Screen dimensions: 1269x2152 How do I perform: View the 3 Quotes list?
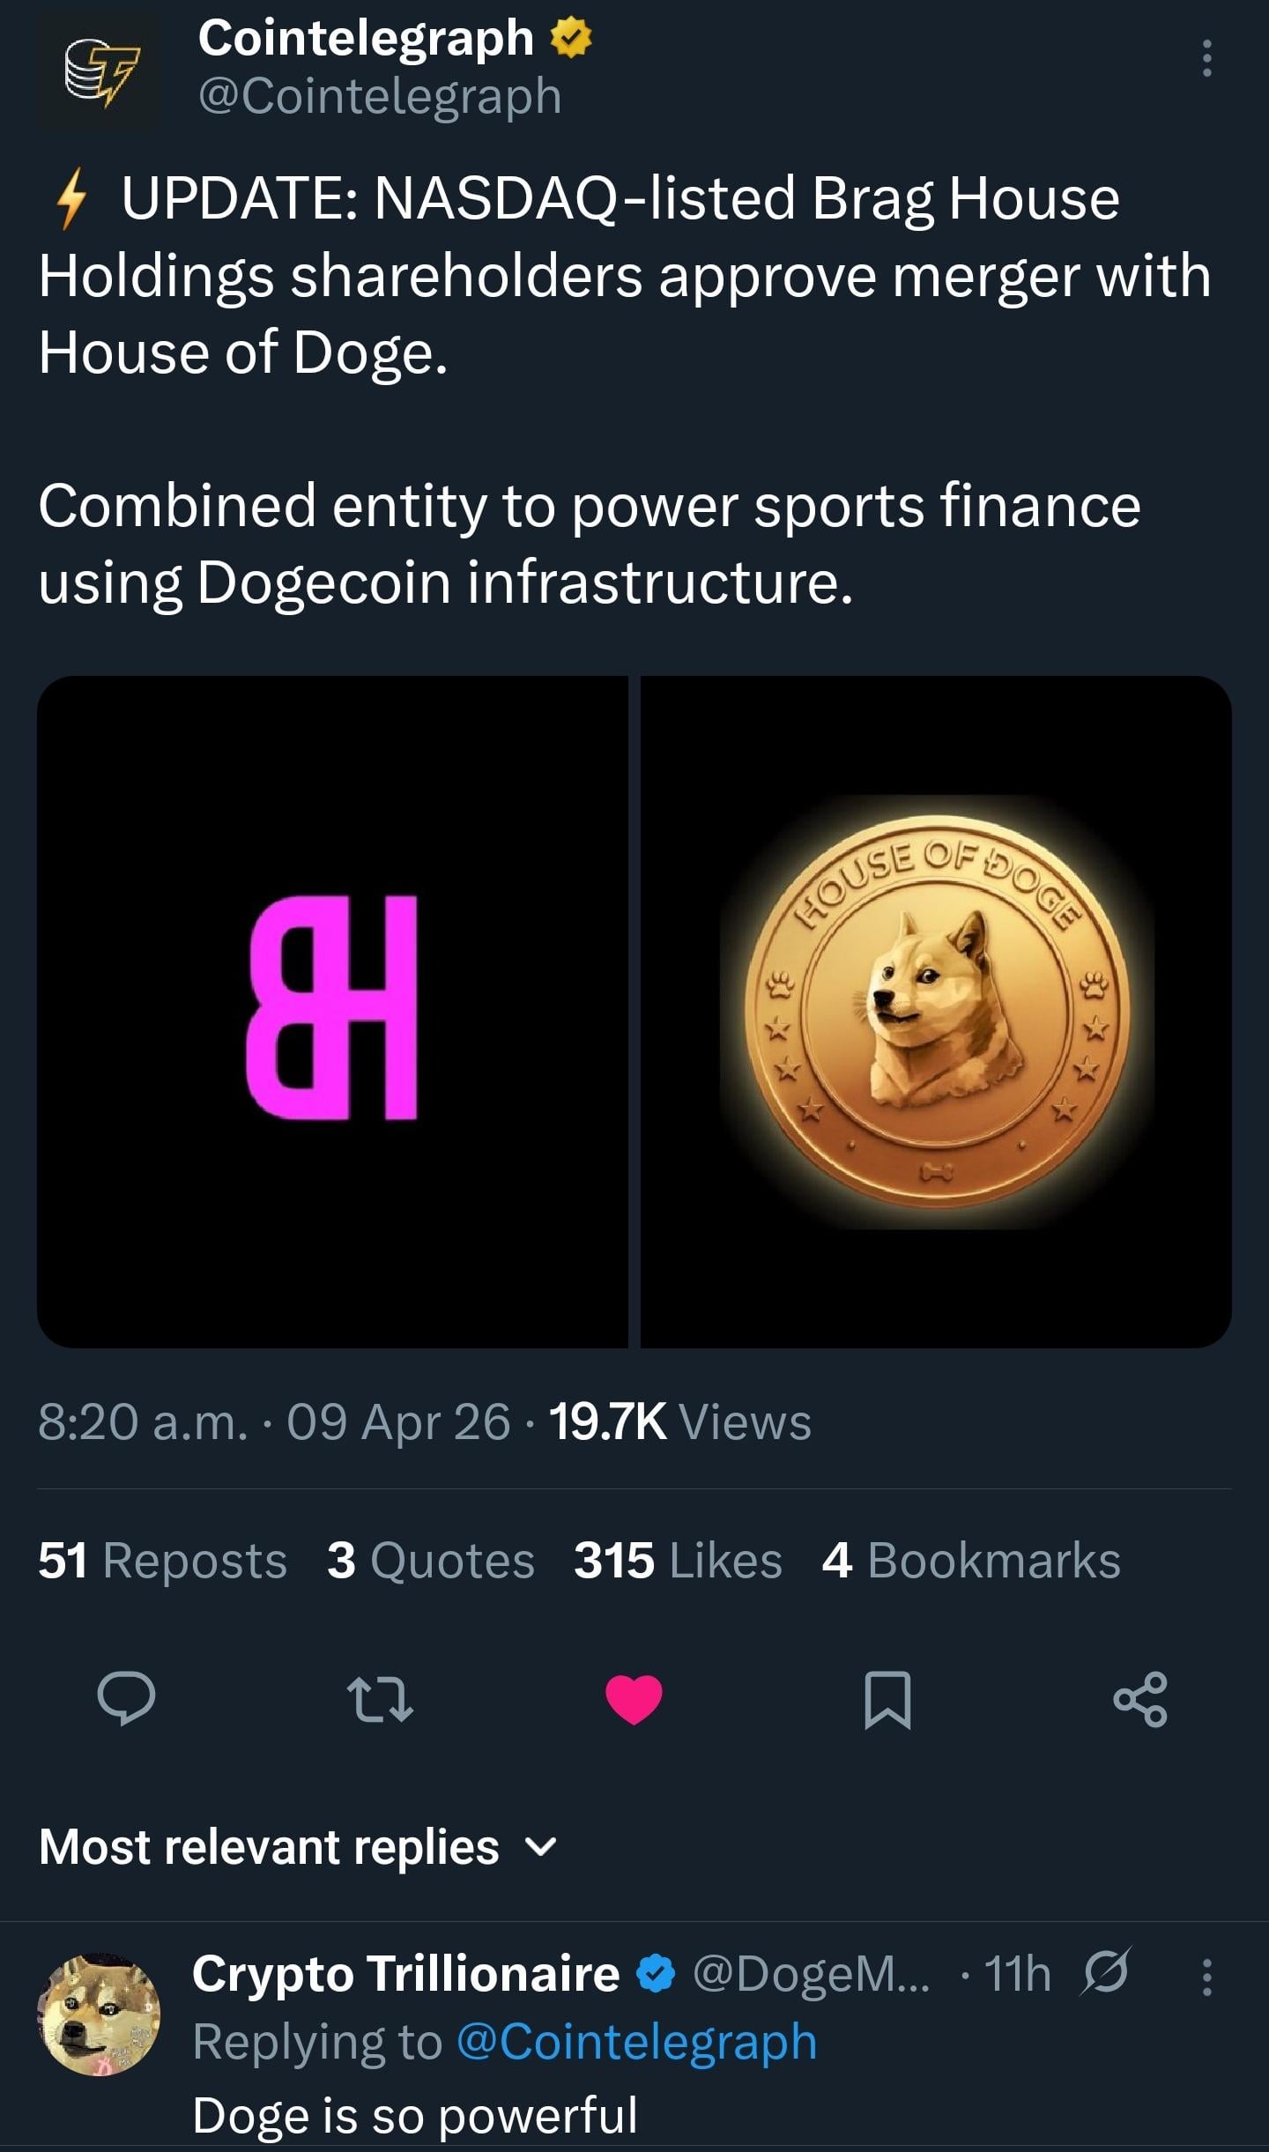[430, 1561]
